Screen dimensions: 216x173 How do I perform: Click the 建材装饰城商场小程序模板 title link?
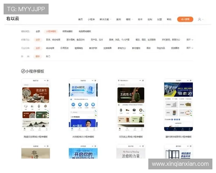click(x=179, y=137)
